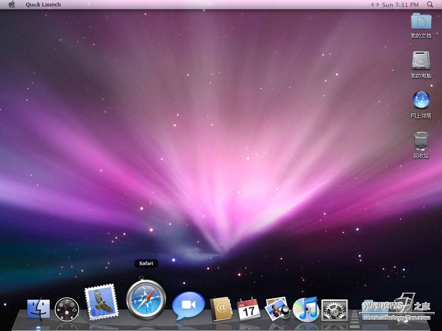This screenshot has height=331, width=442.
Task: Start iChat from the dock
Action: pyautogui.click(x=189, y=305)
